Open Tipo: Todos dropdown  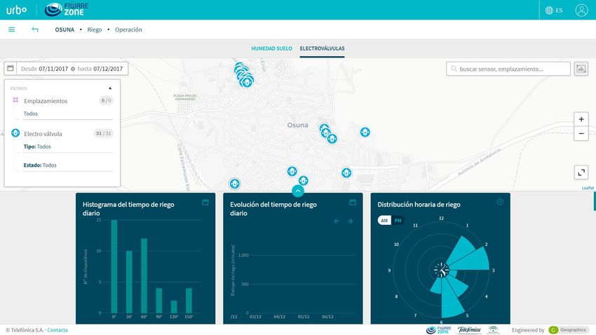68,146
